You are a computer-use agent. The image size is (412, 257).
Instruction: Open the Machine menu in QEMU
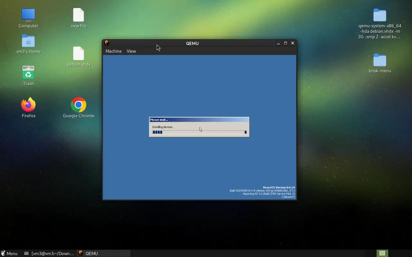pos(114,51)
